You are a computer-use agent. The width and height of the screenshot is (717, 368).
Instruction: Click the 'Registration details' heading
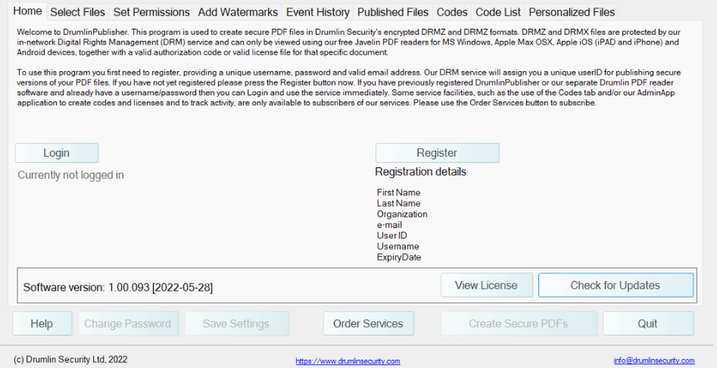421,171
